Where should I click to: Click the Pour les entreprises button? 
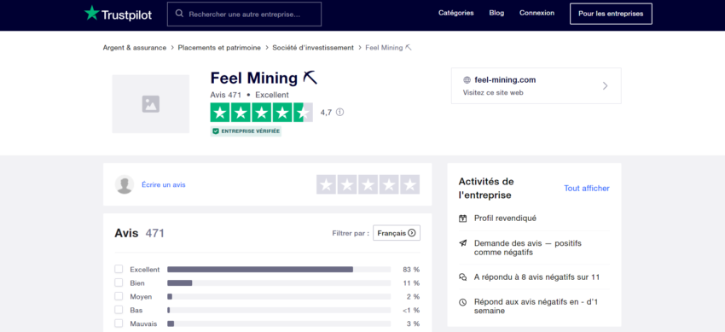point(611,14)
